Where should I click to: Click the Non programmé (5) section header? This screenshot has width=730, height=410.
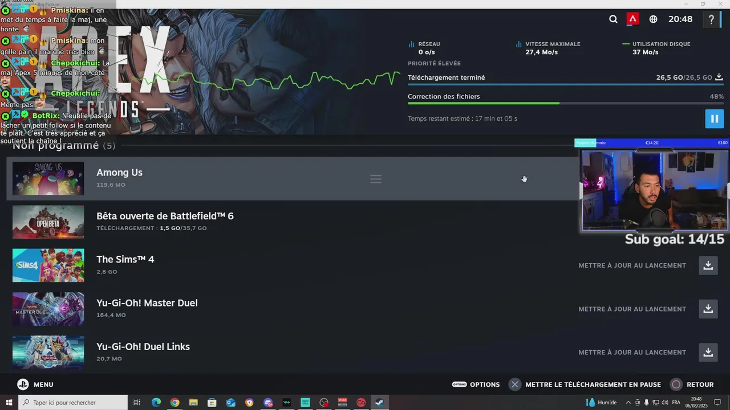(64, 145)
